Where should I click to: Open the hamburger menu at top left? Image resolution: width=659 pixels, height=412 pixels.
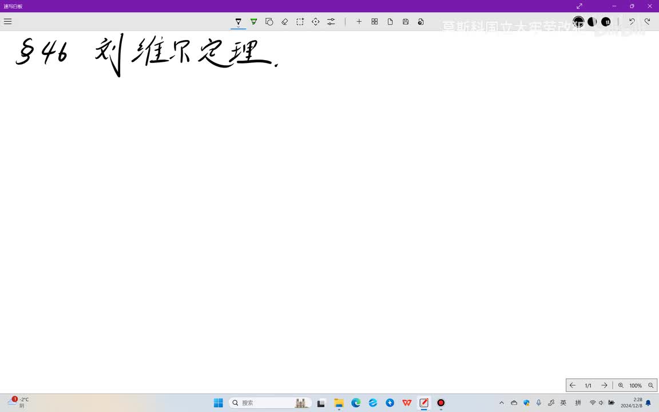(7, 21)
